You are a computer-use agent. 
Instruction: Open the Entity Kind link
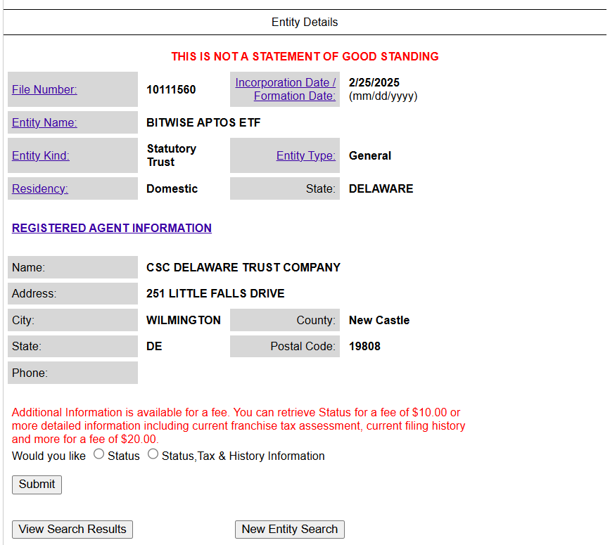click(x=41, y=155)
